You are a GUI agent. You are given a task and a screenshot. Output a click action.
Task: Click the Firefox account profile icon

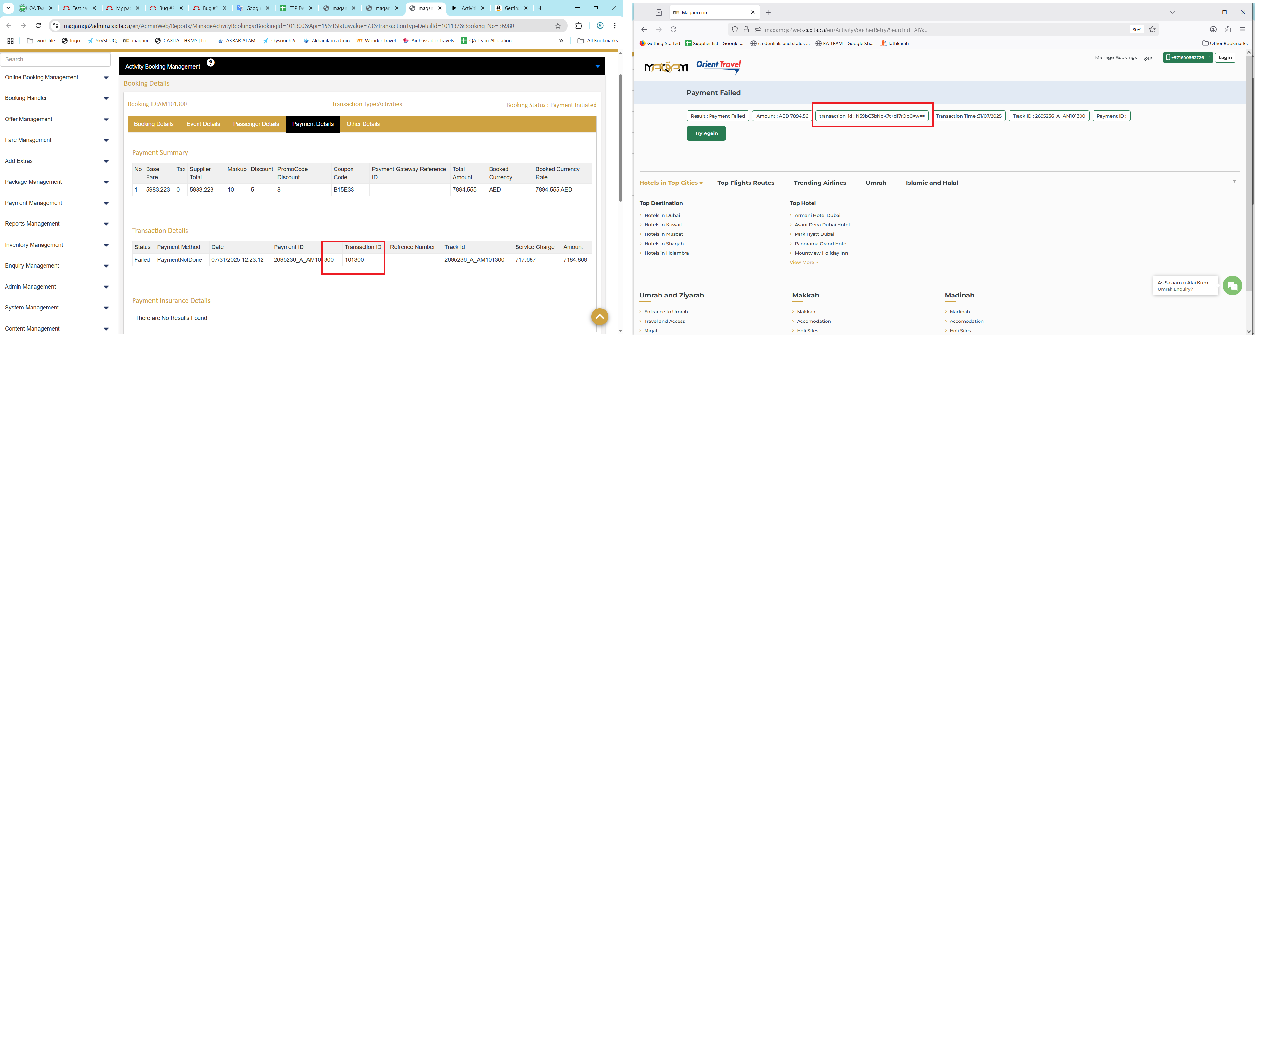[x=1213, y=30]
